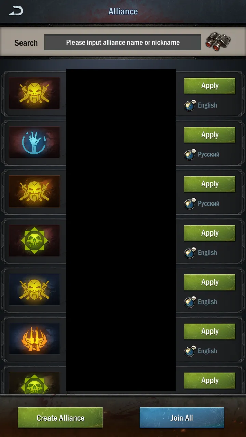Tap the partly visible green skull emblem at bottom
This screenshot has height=437, width=246.
tap(34, 383)
